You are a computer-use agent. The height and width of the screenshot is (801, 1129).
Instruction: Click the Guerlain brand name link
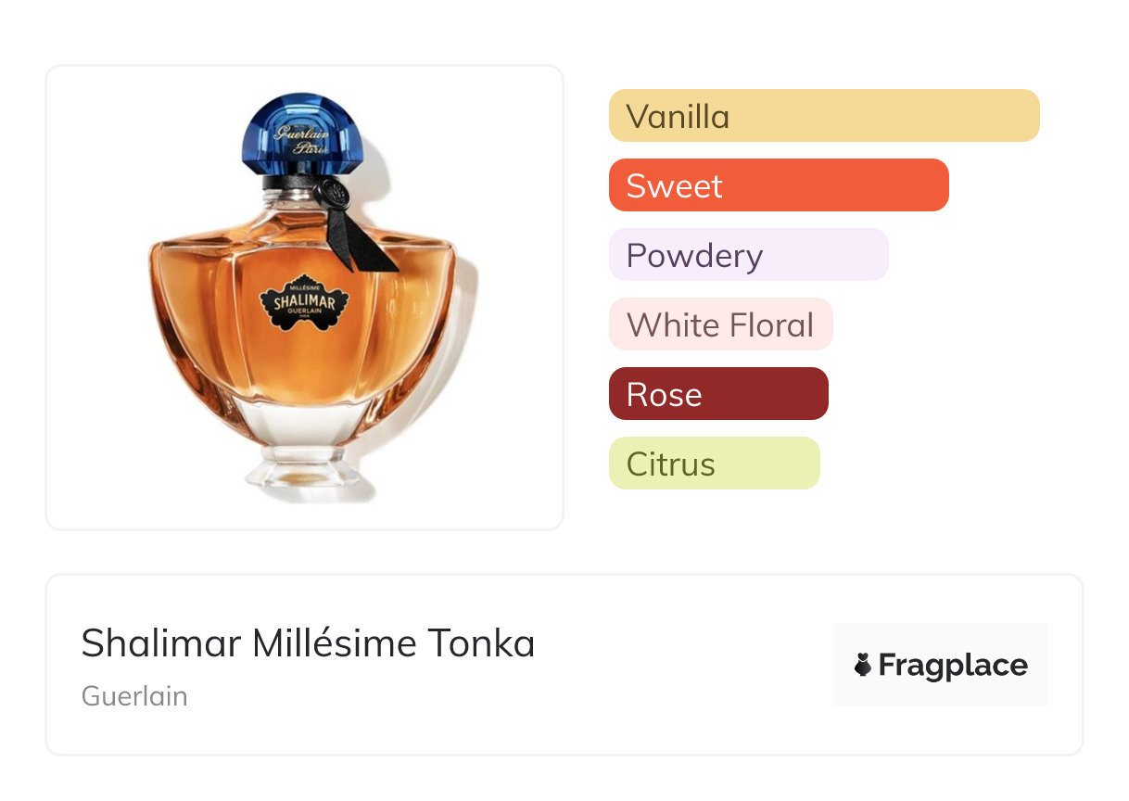[x=134, y=696]
